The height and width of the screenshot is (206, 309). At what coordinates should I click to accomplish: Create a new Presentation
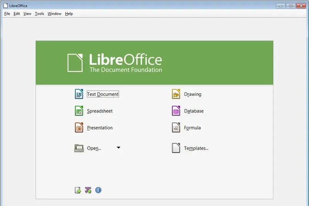[x=100, y=128]
